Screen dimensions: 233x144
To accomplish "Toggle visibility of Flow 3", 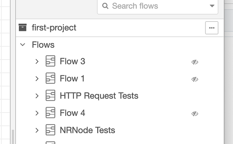I will coord(195,62).
